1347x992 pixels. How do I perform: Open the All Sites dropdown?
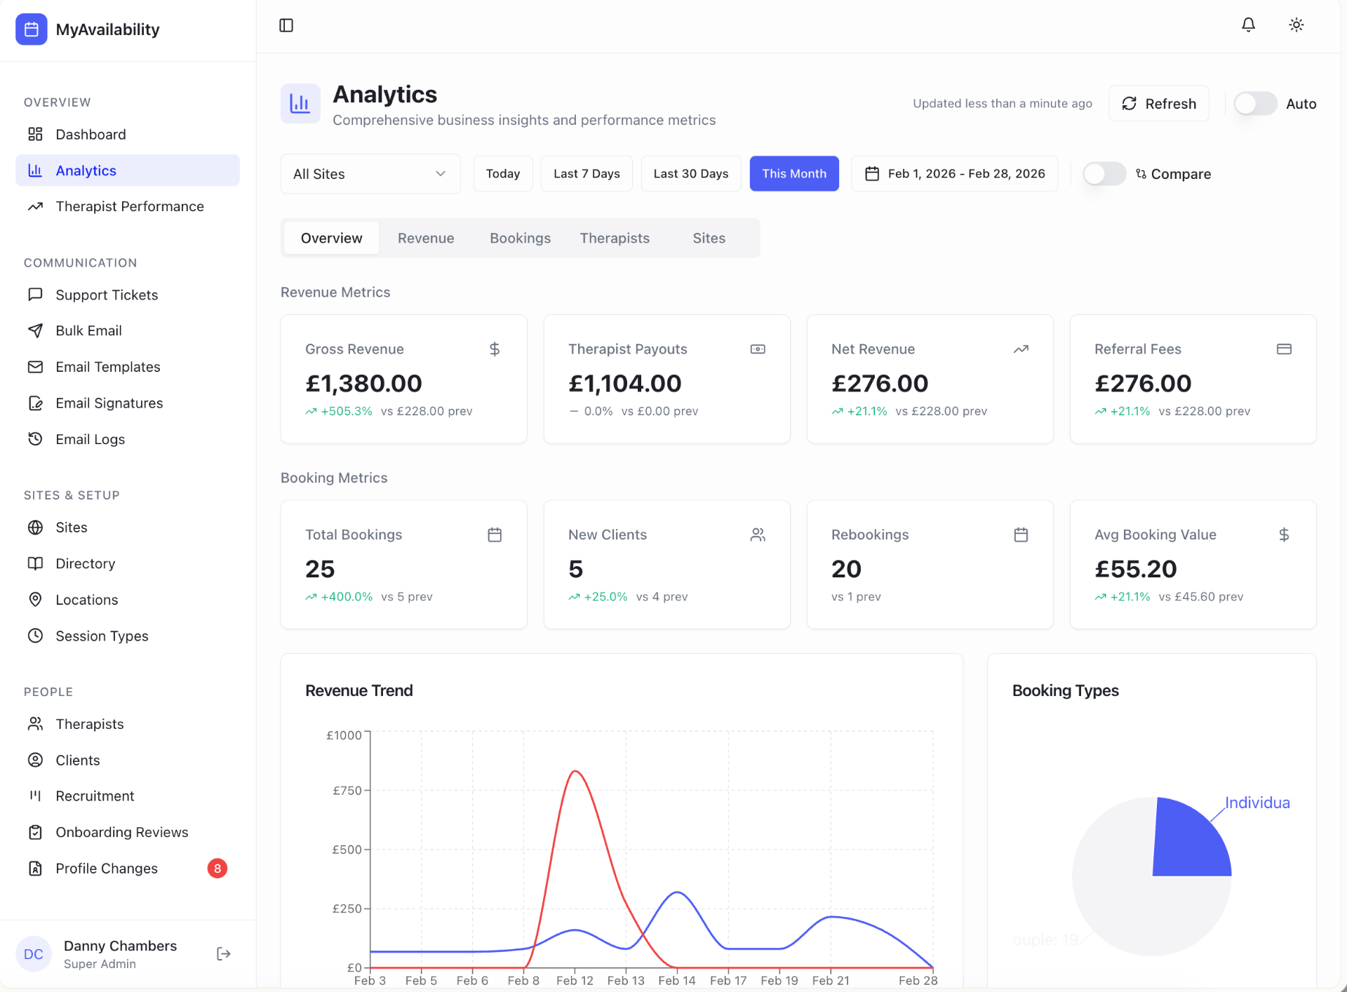pos(370,174)
